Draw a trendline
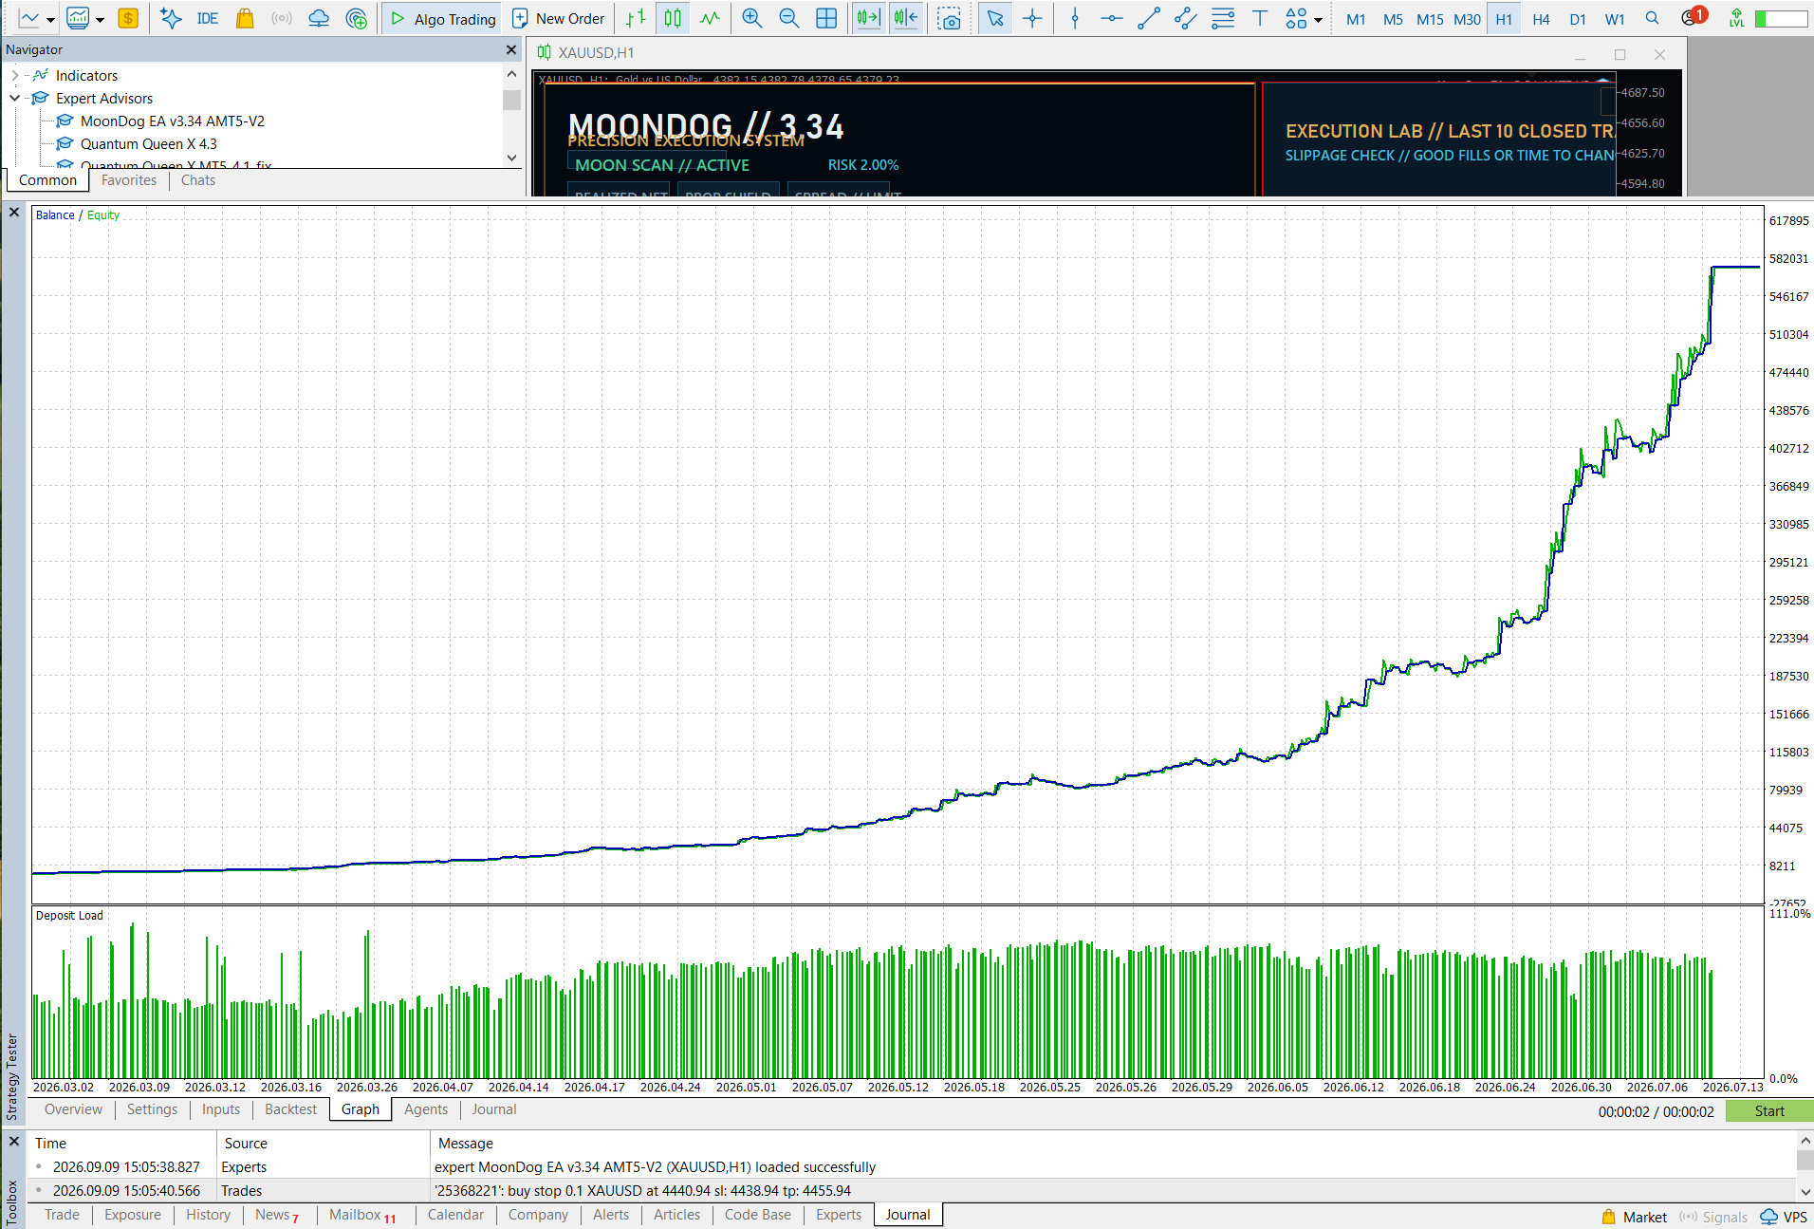The width and height of the screenshot is (1814, 1229). [1149, 18]
